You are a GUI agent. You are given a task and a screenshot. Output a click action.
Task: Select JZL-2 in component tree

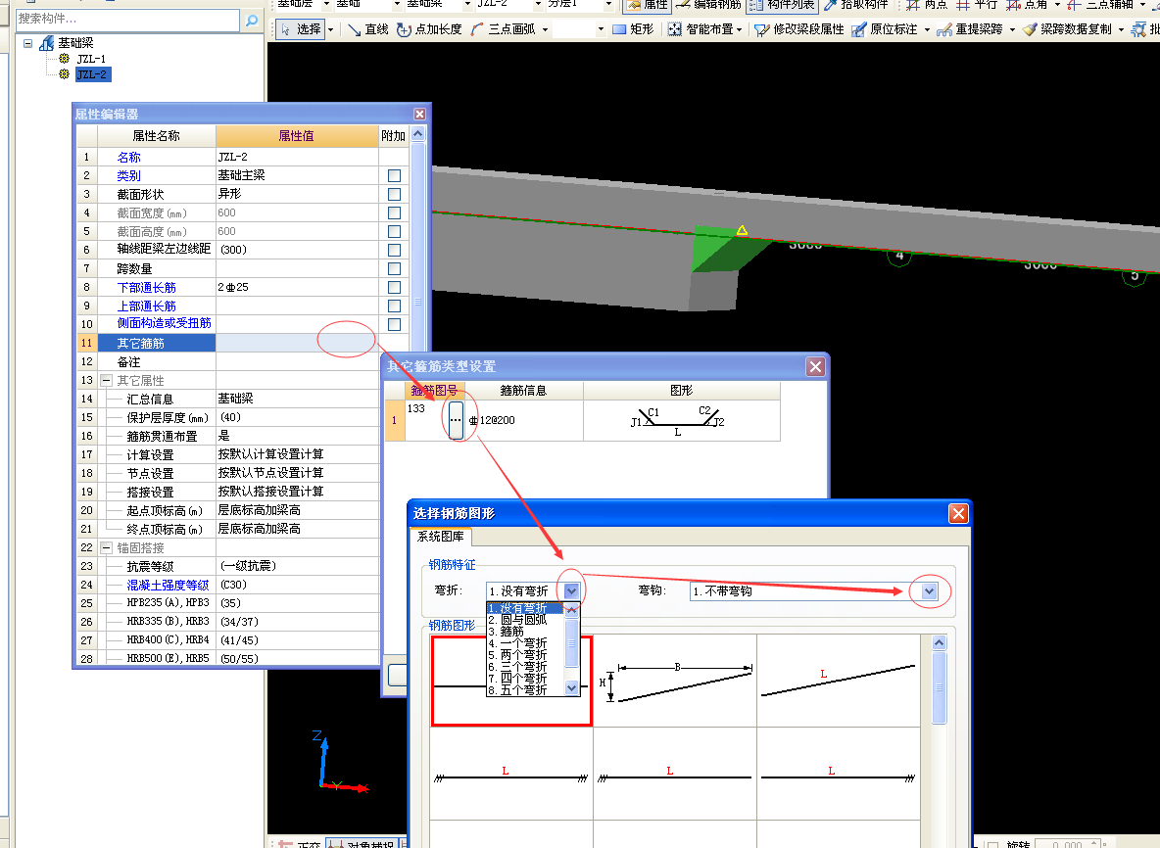click(92, 74)
